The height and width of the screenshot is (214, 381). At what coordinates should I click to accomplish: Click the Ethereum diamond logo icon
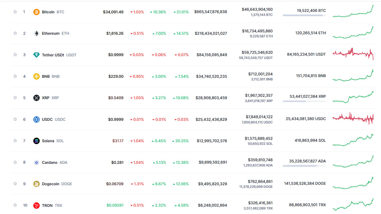pyautogui.click(x=36, y=33)
